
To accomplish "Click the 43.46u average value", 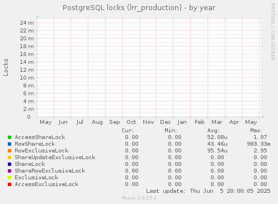I will click(217, 144).
